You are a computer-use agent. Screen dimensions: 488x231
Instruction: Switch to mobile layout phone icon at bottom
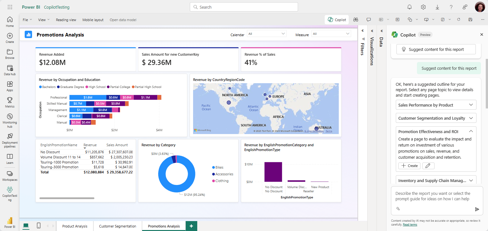[x=39, y=226]
